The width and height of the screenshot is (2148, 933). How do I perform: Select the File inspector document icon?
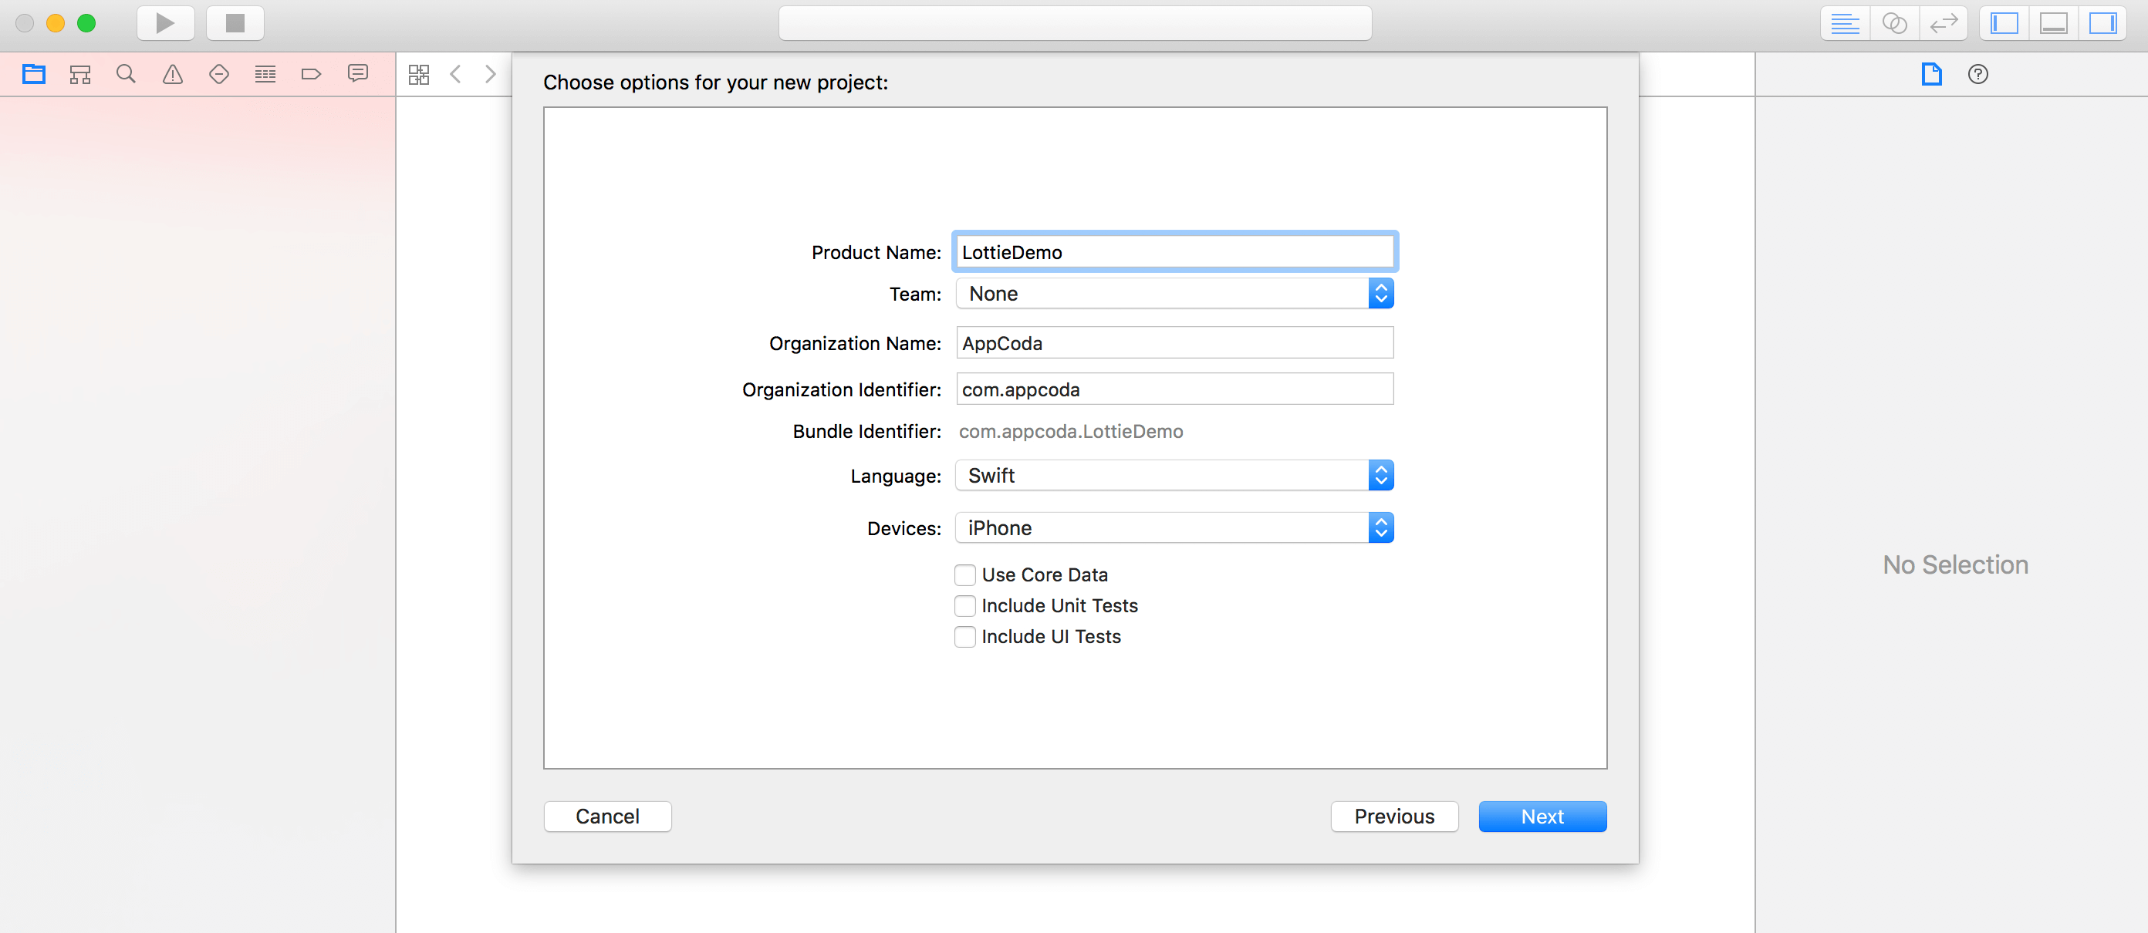[1933, 74]
